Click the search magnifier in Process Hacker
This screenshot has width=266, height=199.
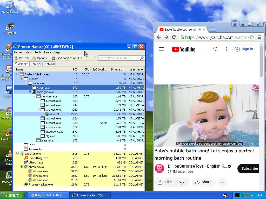(142, 58)
